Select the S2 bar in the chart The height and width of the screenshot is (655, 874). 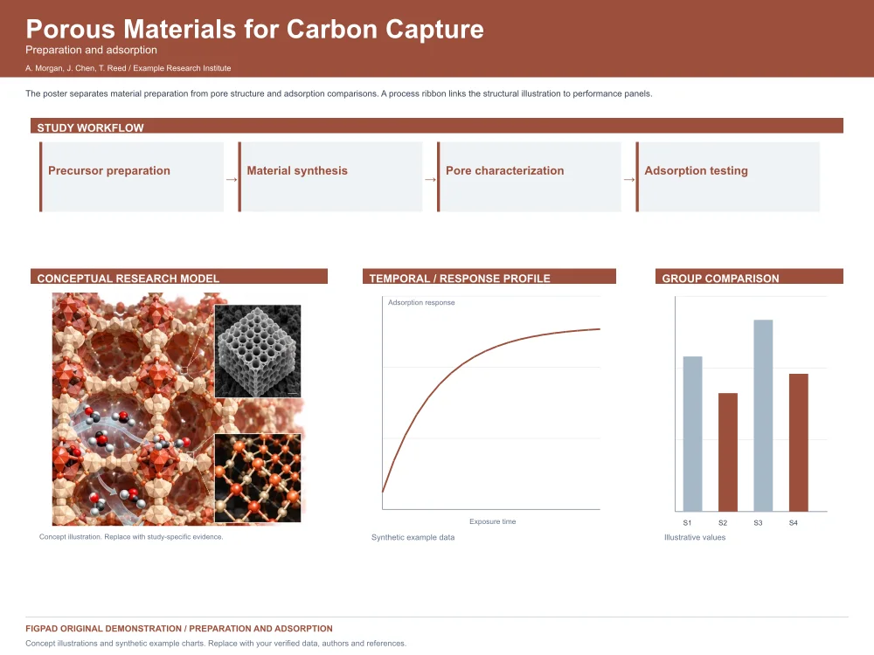coord(728,452)
